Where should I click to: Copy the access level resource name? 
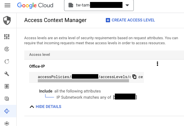click(135, 77)
